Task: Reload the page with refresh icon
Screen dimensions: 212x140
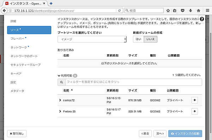Action: click(x=119, y=11)
